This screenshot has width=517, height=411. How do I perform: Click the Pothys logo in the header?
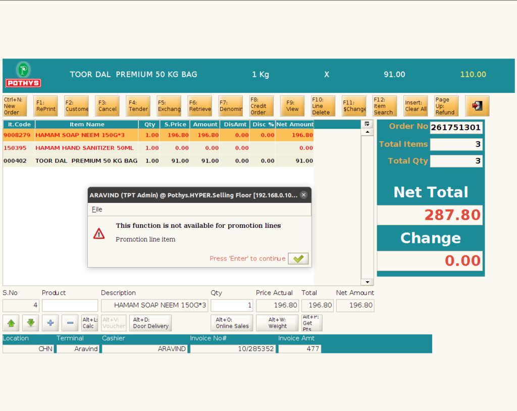[23, 75]
